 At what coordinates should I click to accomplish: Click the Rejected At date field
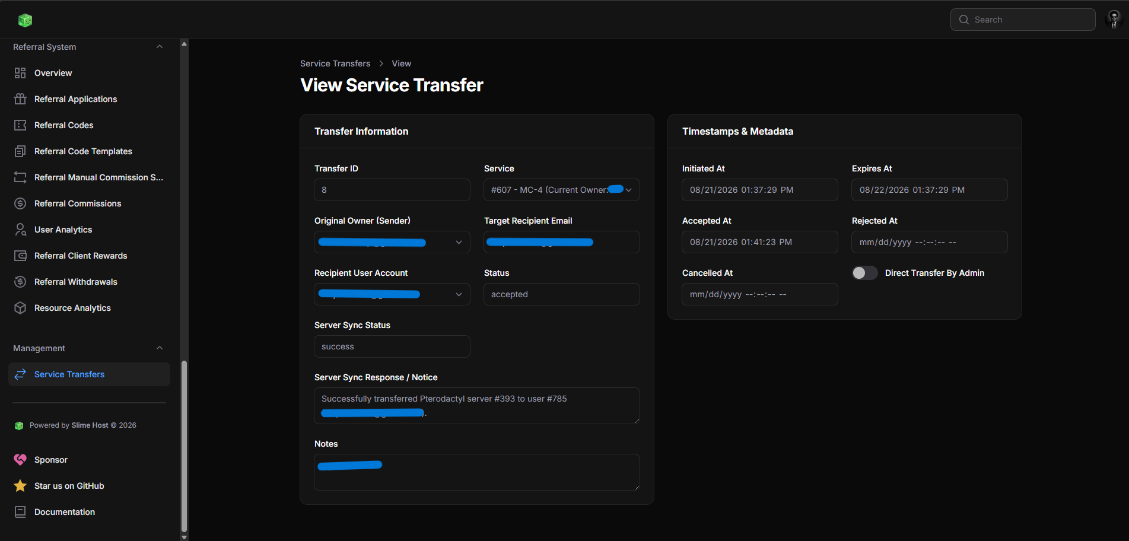(929, 242)
